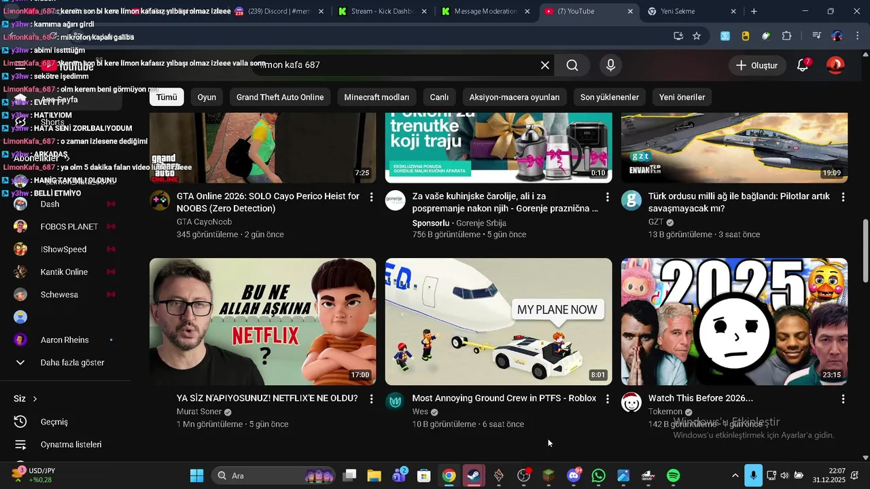Open the YouTube notifications bell

click(803, 65)
